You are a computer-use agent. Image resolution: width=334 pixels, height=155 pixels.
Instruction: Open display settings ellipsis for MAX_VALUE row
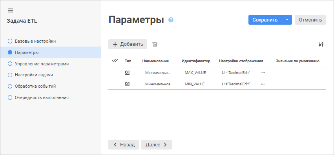[263, 73]
